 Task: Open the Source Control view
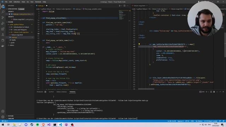[x=3, y=18]
